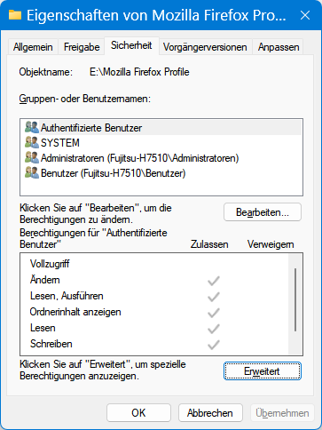This screenshot has height=430, width=322.
Task: Click the Zulassen checkmark for Schreiben
Action: point(214,345)
